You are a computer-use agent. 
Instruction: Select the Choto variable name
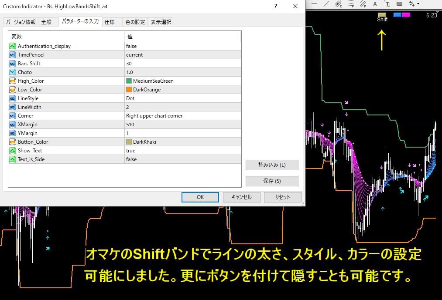click(25, 72)
